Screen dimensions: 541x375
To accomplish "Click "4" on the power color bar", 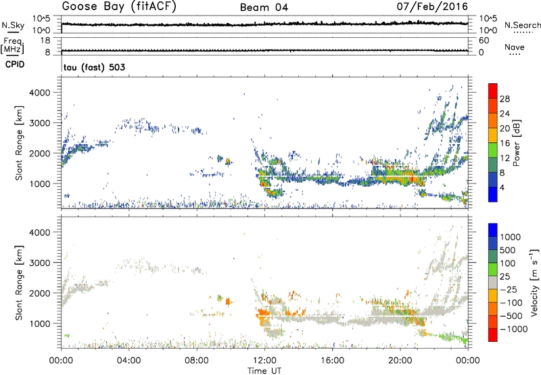I will [x=502, y=187].
